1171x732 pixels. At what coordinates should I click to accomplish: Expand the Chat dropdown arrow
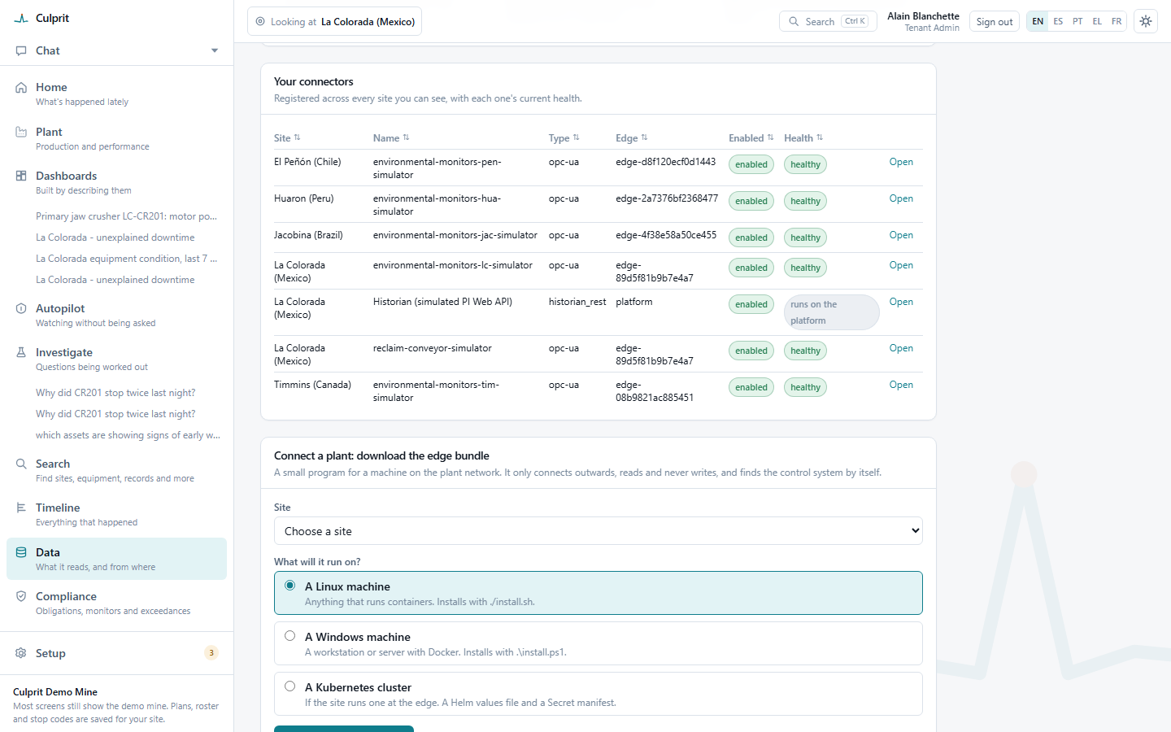215,50
